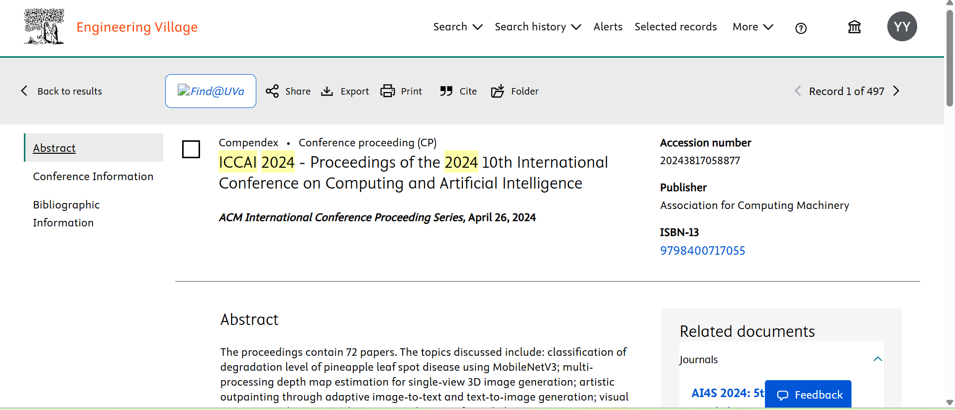Image resolution: width=955 pixels, height=410 pixels.
Task: Open the AI4S 2024 related document
Action: tap(728, 393)
